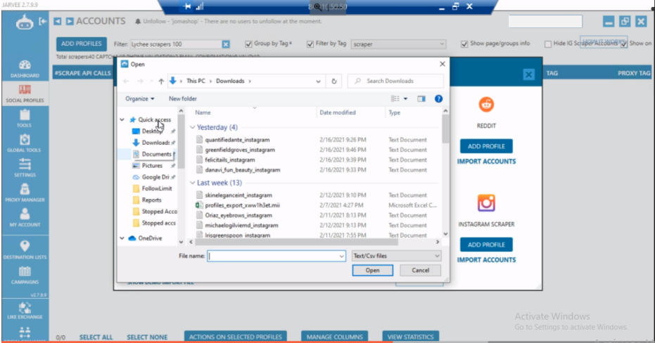Click SELECT ALL link

click(96, 337)
